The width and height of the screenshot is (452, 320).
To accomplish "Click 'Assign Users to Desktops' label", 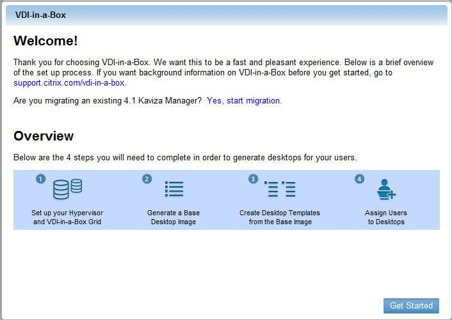I will pyautogui.click(x=386, y=217).
